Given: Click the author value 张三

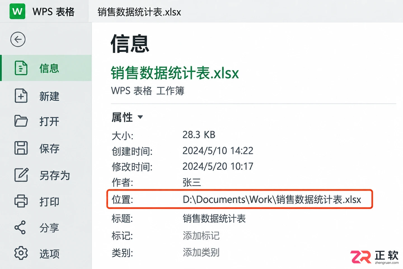Looking at the screenshot, I should [192, 182].
